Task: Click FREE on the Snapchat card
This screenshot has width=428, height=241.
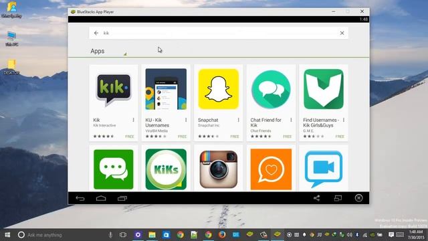Action: (235, 137)
